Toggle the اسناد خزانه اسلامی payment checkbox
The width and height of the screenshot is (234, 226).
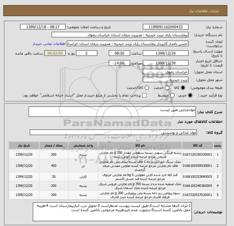pos(144,95)
